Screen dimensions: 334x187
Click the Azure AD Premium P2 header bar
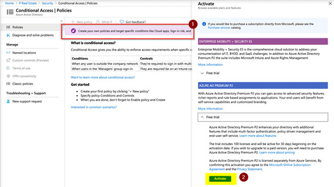tap(263, 86)
